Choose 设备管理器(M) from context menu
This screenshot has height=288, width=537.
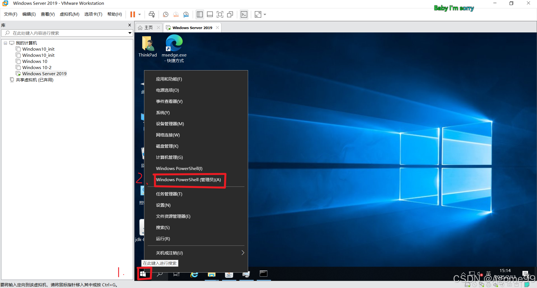point(196,124)
